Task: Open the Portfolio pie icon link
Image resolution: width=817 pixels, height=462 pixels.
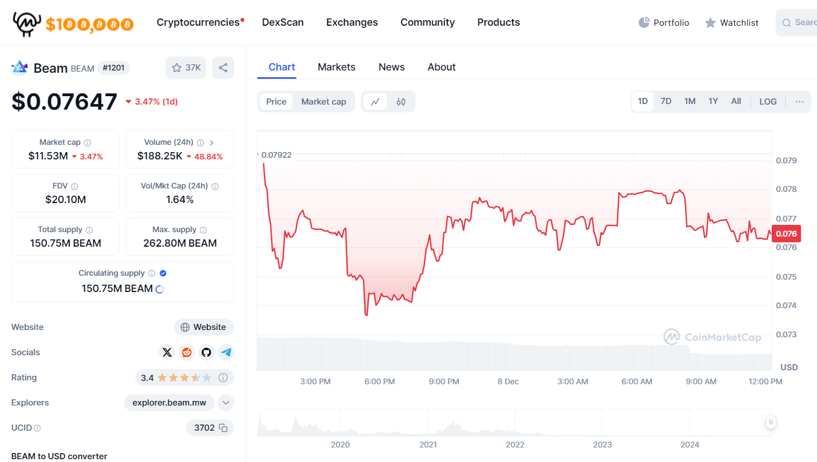Action: (x=664, y=22)
